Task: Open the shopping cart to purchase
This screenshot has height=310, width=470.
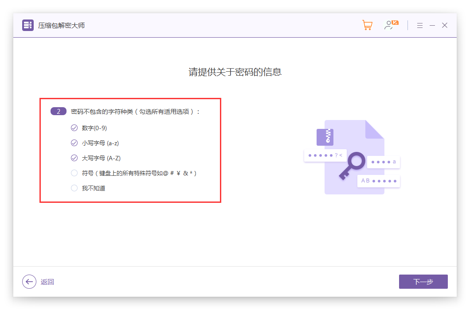Action: [x=367, y=25]
